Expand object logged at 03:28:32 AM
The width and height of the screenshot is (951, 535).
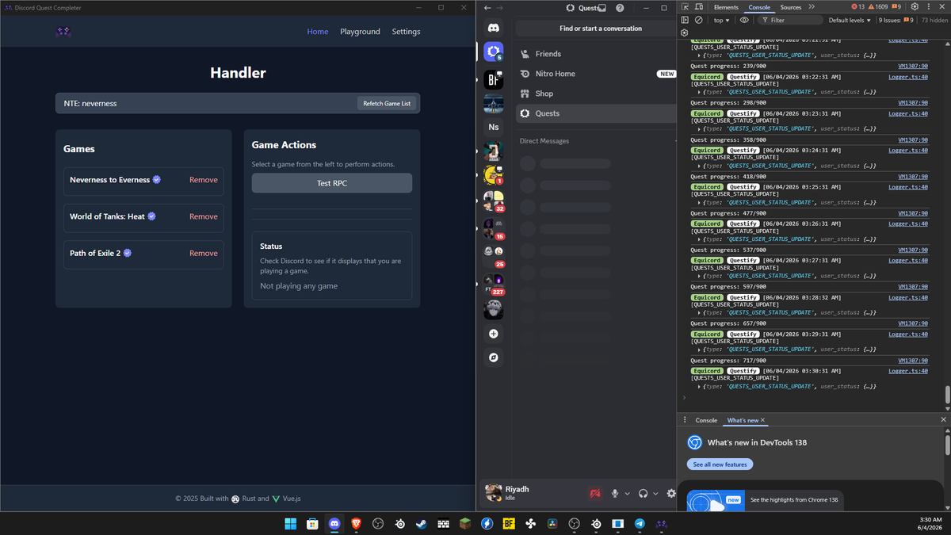701,312
